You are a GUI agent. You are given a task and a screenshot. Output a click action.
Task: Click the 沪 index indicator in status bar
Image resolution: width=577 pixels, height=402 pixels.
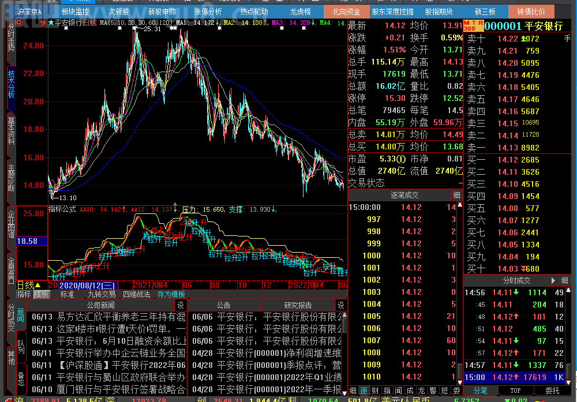[x=17, y=400]
